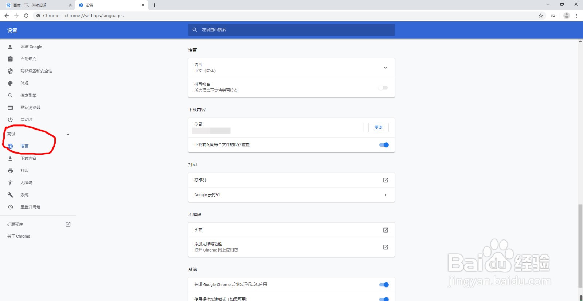
Task: Expand the 语言 中文(简体) row chevron
Action: [x=386, y=68]
